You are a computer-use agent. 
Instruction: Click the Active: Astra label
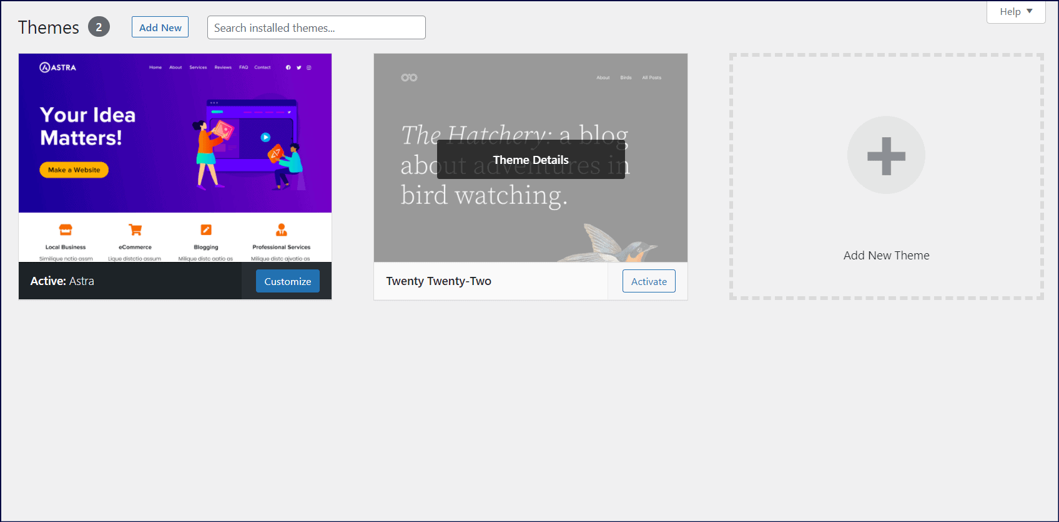(x=62, y=281)
